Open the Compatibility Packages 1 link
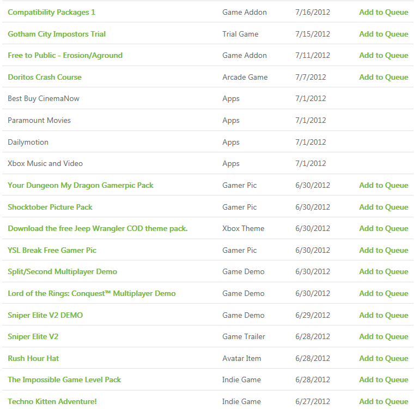Image resolution: width=419 pixels, height=409 pixels. tap(51, 13)
